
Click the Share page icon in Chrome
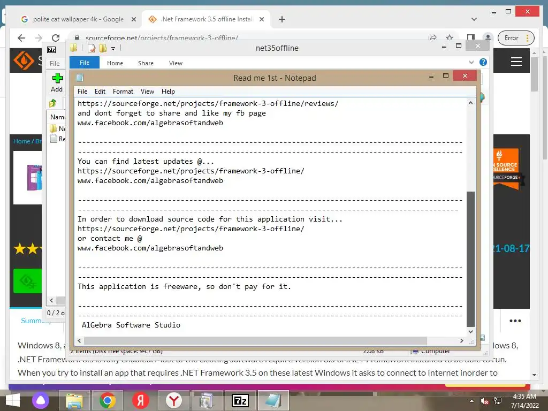pyautogui.click(x=432, y=37)
